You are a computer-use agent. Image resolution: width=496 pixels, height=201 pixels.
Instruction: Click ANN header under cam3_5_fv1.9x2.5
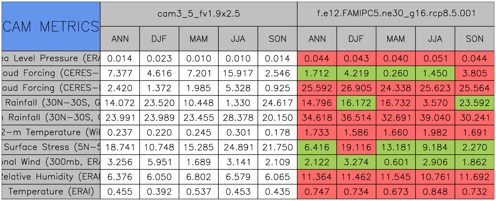point(120,39)
